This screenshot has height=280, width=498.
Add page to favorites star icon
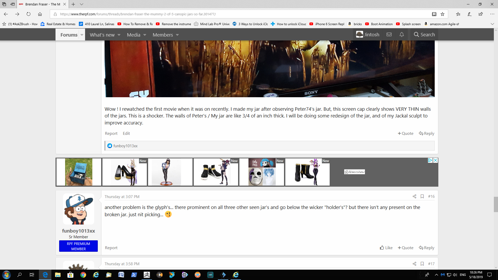442,14
